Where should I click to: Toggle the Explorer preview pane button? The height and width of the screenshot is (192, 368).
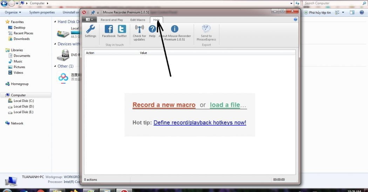352,13
